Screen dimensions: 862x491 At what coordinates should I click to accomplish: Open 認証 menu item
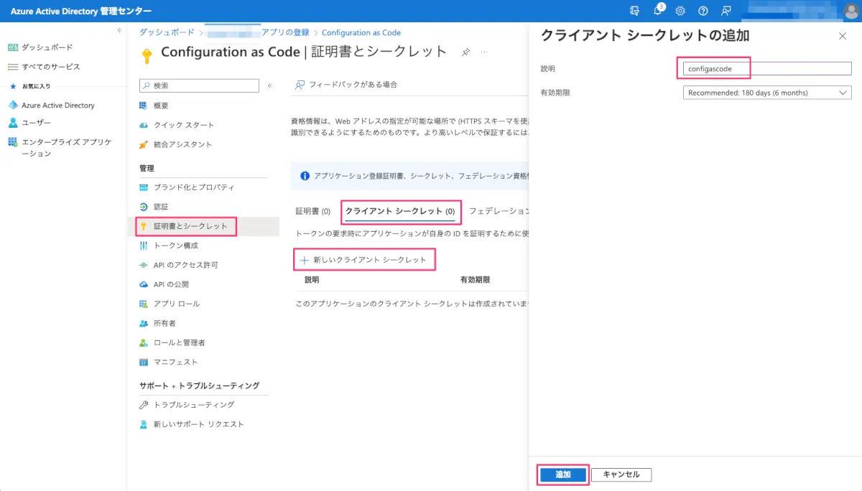161,207
